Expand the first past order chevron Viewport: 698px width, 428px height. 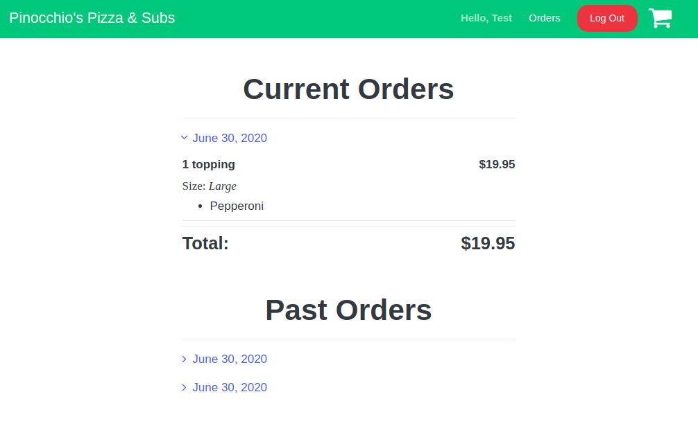pos(184,359)
